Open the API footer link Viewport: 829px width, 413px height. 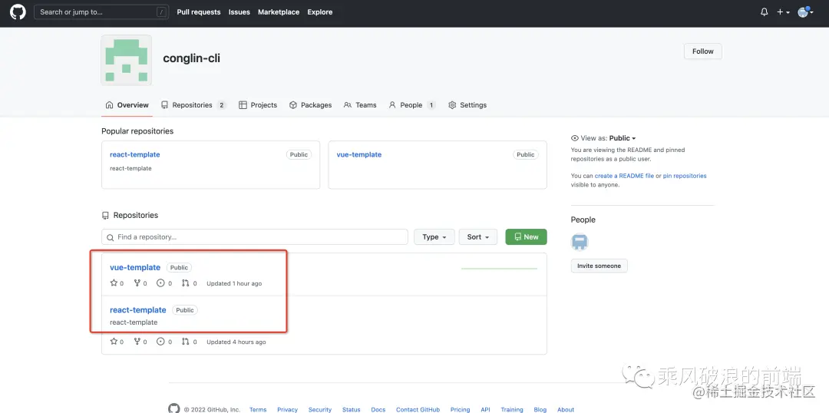[485, 410]
